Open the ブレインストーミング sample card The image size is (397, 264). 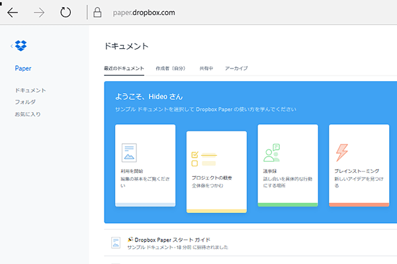pyautogui.click(x=359, y=165)
